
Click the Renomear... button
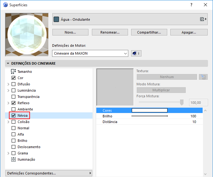(x=110, y=32)
